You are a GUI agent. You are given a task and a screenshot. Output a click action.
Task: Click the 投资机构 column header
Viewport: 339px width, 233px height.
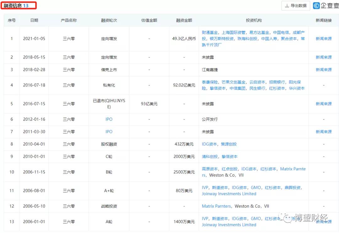tap(254, 20)
